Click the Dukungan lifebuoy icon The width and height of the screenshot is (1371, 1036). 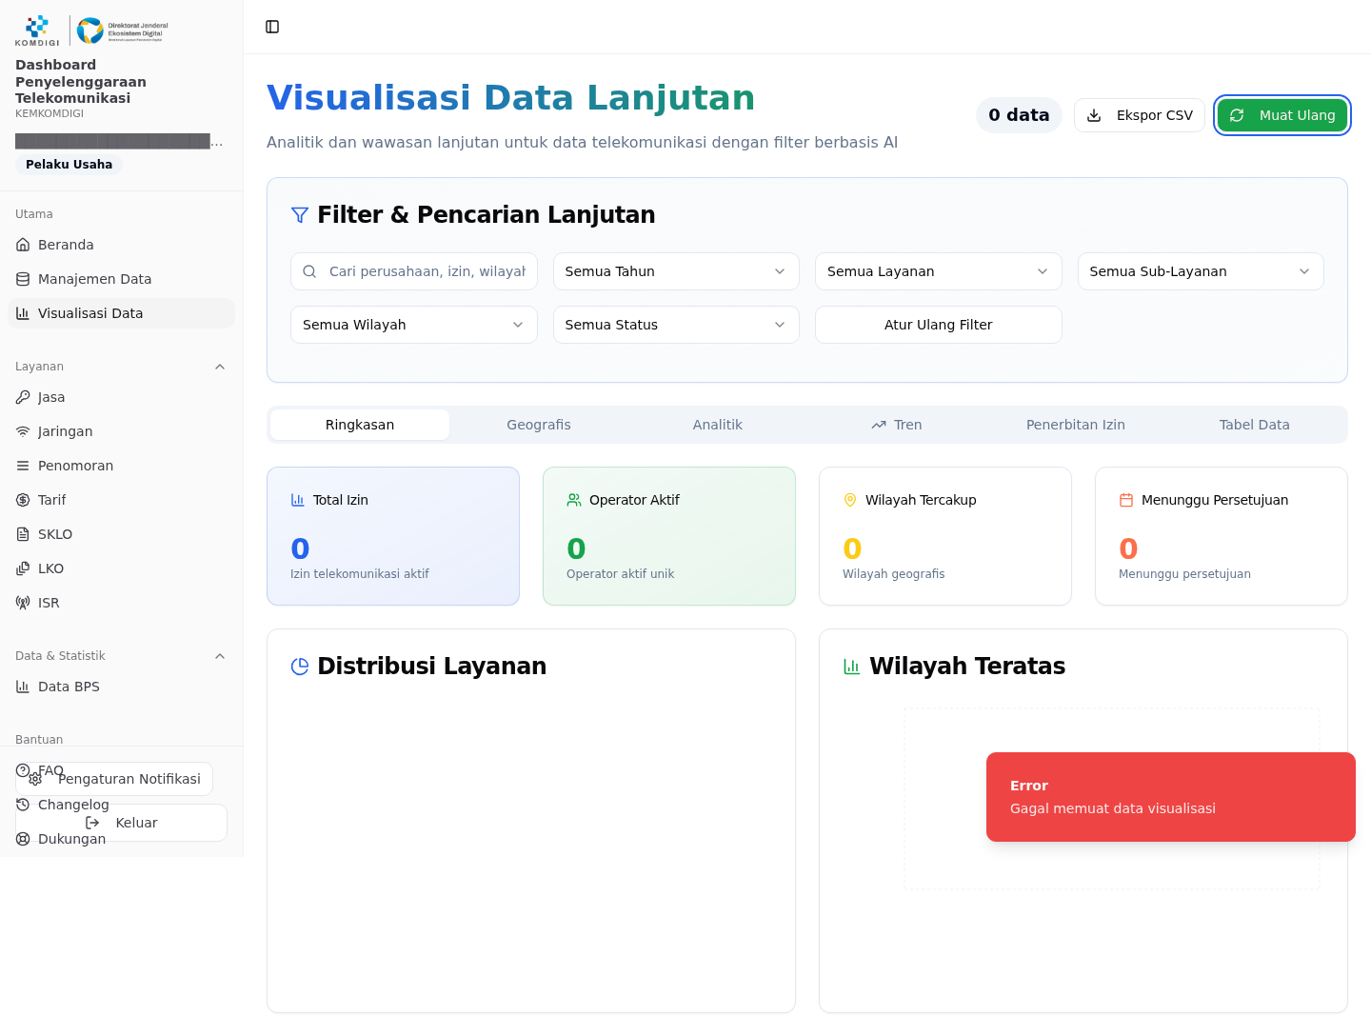(23, 839)
